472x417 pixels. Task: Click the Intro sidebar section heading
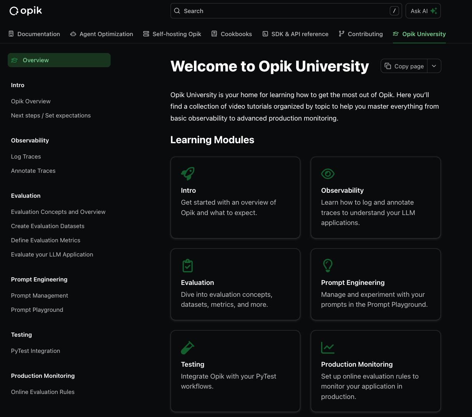coord(18,85)
